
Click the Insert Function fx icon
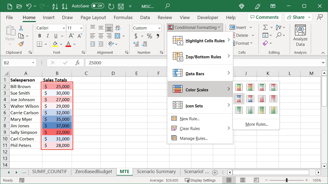pos(78,63)
